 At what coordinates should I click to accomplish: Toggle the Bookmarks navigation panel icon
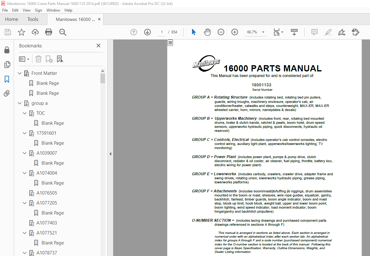(7, 79)
